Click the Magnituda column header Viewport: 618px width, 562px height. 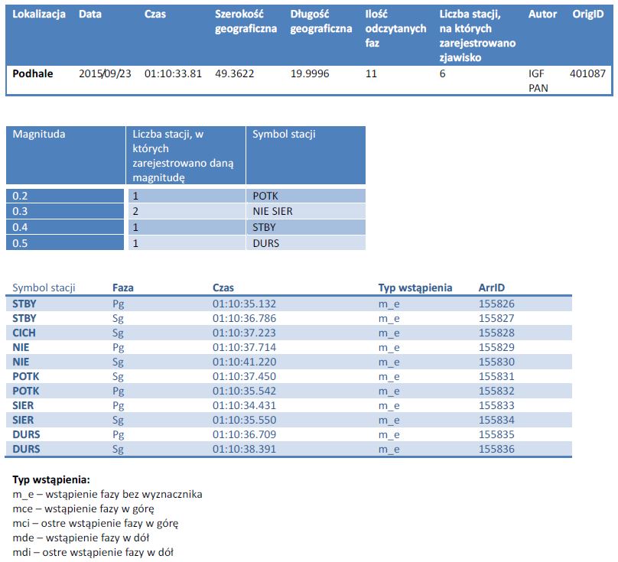tap(38, 134)
